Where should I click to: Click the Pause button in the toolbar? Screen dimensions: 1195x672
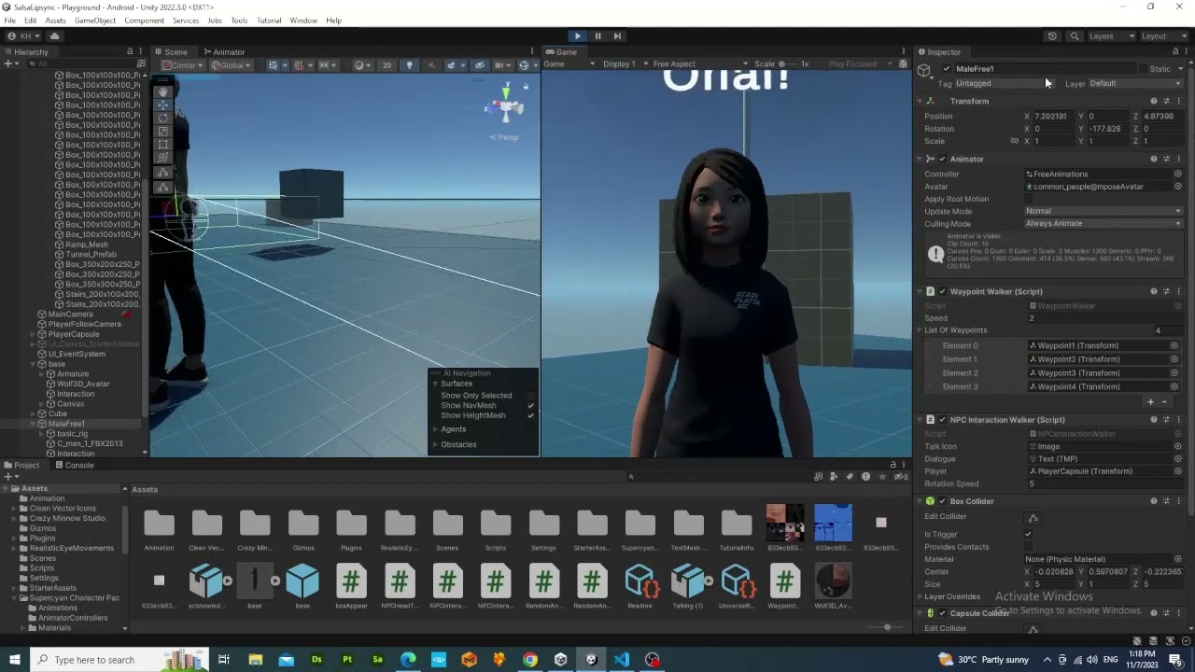tap(597, 35)
